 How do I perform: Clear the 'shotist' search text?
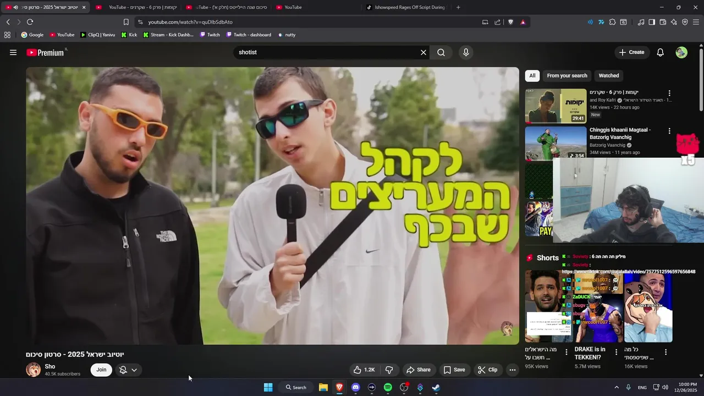coord(424,52)
